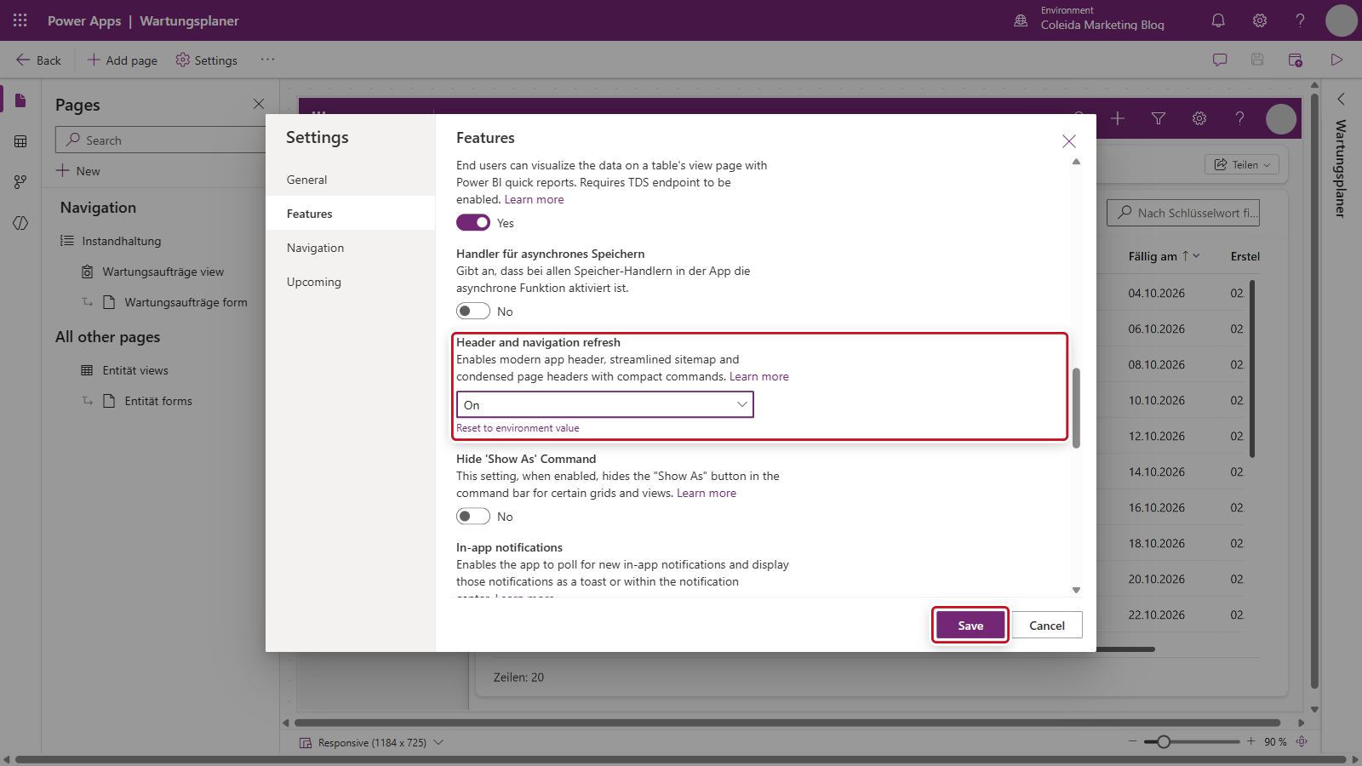Close the Settings dialog with X
Viewport: 1362px width, 766px height.
pos(1069,141)
